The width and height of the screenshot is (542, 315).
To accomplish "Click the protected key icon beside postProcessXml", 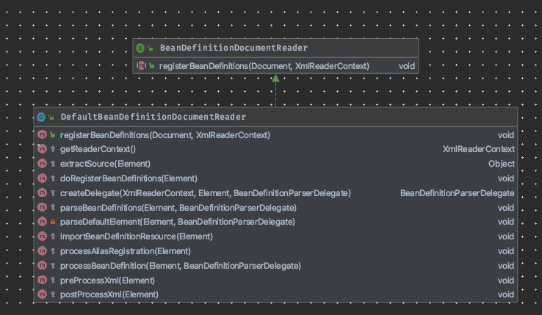I will [53, 294].
